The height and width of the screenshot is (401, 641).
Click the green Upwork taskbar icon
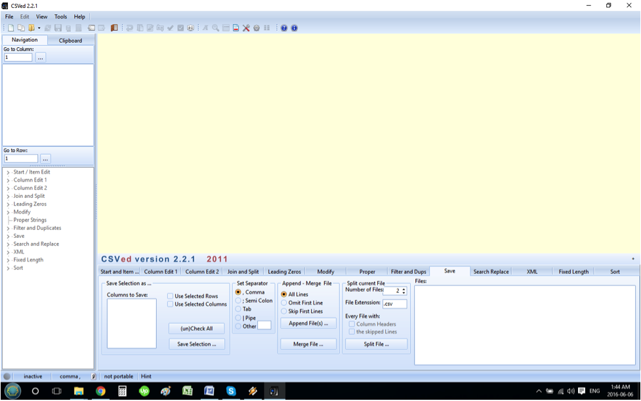(144, 391)
